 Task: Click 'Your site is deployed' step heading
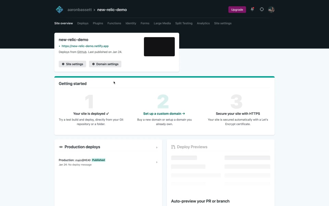coord(91,114)
